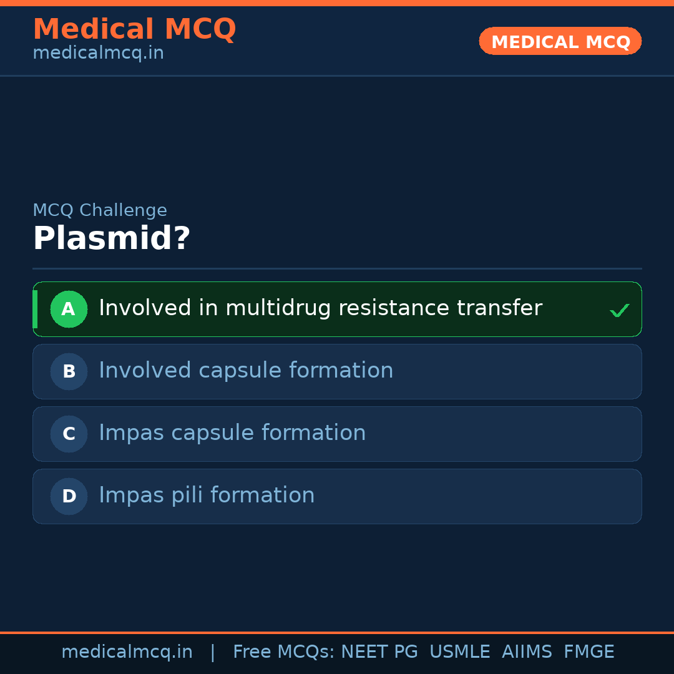
Task: Click the C letter circle icon
Action: click(69, 434)
